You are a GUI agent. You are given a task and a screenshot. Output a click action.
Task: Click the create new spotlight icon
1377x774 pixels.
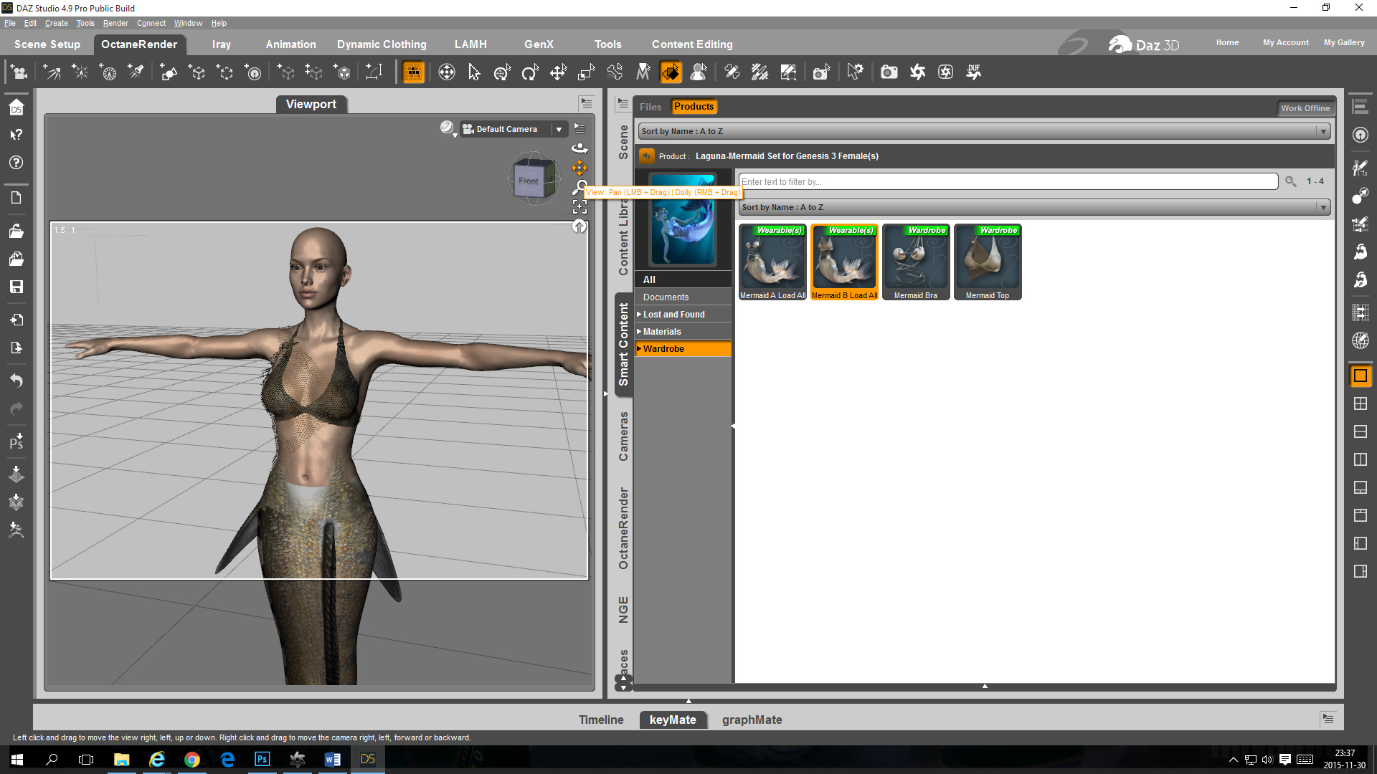(x=136, y=72)
